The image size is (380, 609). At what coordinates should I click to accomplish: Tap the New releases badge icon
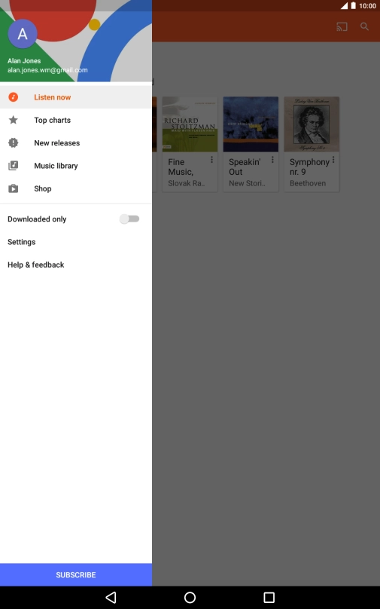click(x=14, y=143)
